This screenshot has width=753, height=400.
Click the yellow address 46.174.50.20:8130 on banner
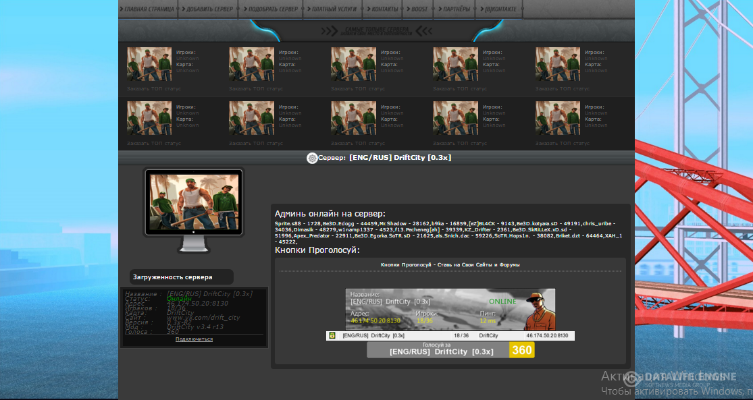pyautogui.click(x=375, y=321)
